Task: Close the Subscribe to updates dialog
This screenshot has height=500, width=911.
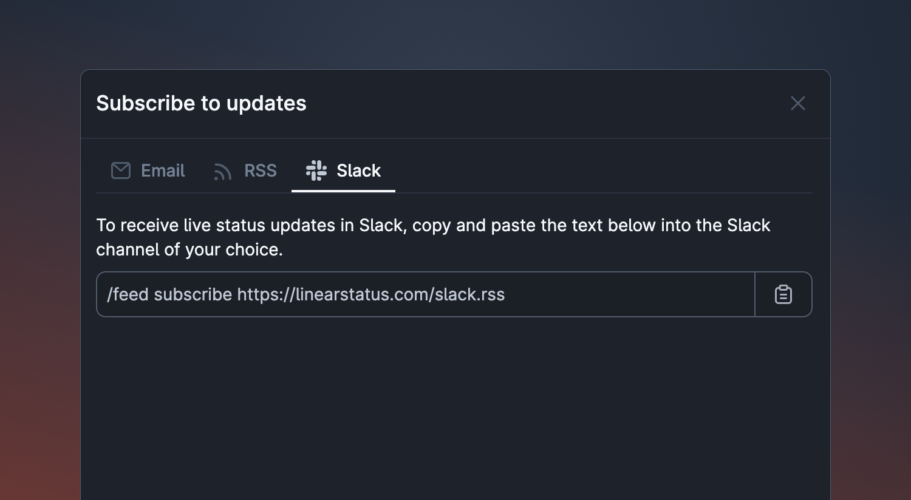Action: [798, 103]
